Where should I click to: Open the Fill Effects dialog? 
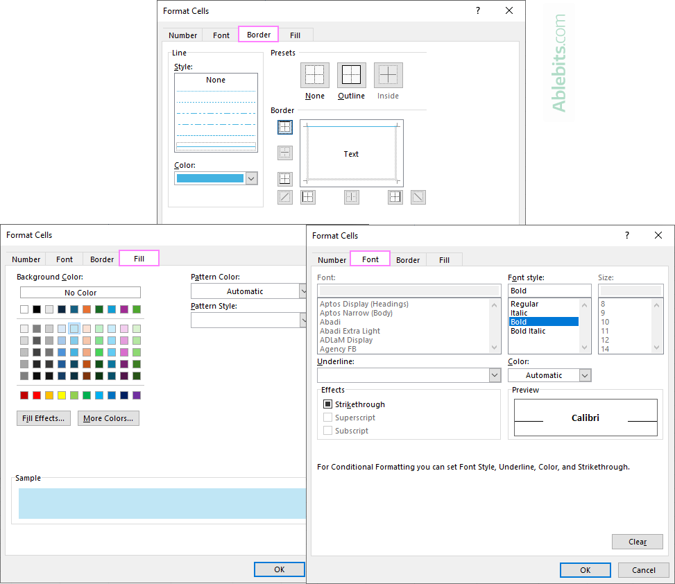(x=43, y=418)
